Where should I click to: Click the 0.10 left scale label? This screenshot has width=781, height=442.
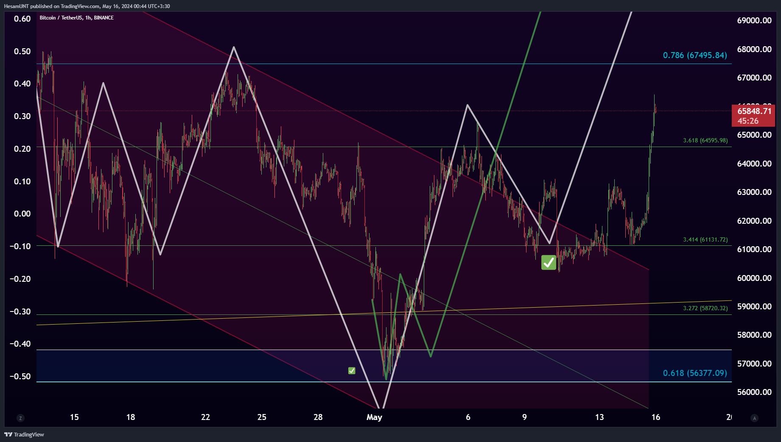(x=22, y=181)
